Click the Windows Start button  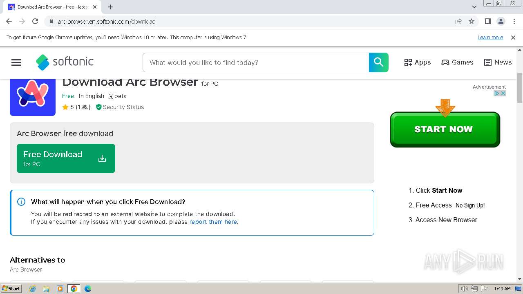[x=11, y=289]
